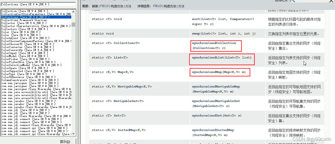
Task: Open 详细信息 方法 link
Action: click(x=181, y=6)
